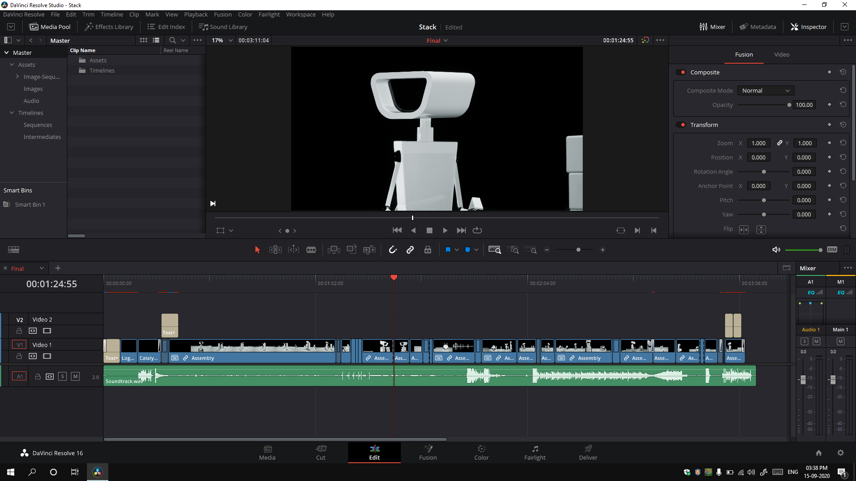The height and width of the screenshot is (481, 856).
Task: Click the blue Marker icon
Action: [x=467, y=250]
